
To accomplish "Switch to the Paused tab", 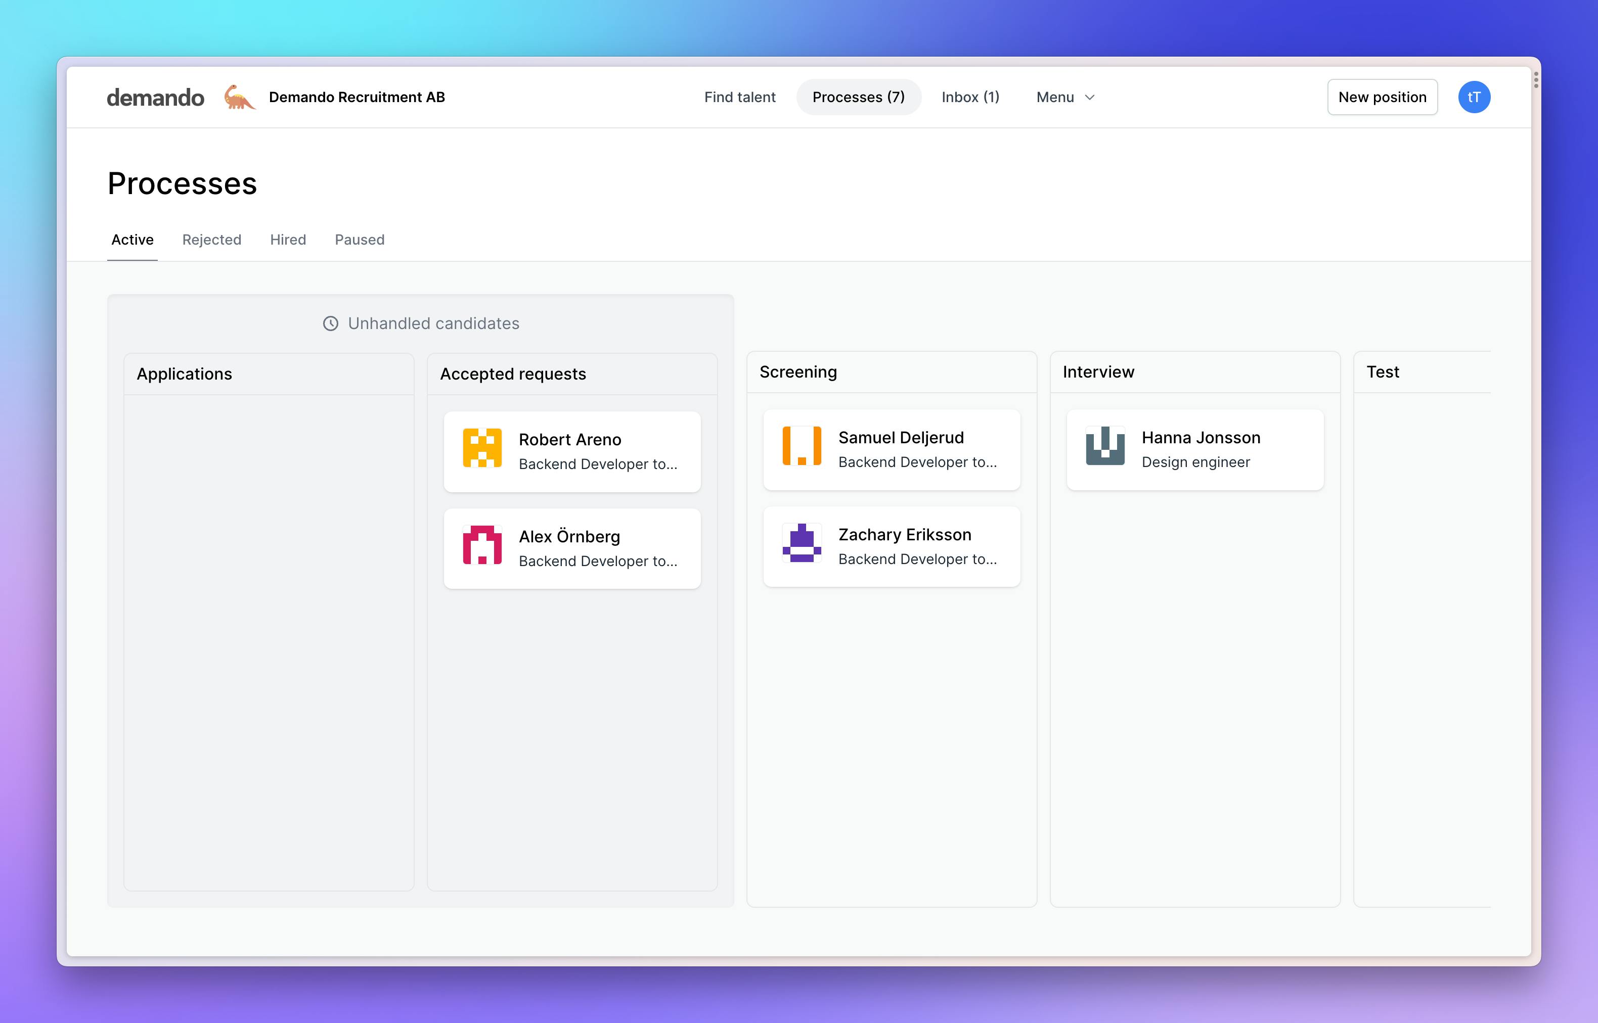I will tap(360, 240).
